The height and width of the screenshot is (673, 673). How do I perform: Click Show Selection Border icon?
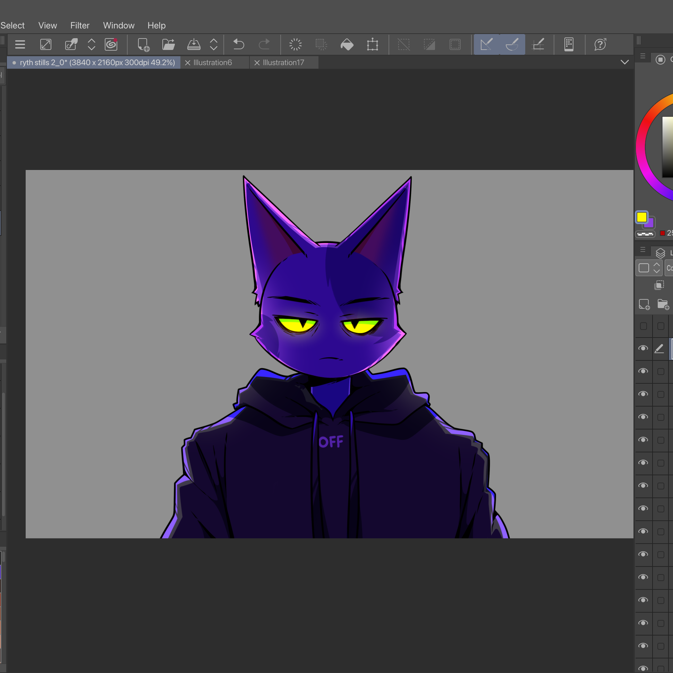(455, 45)
